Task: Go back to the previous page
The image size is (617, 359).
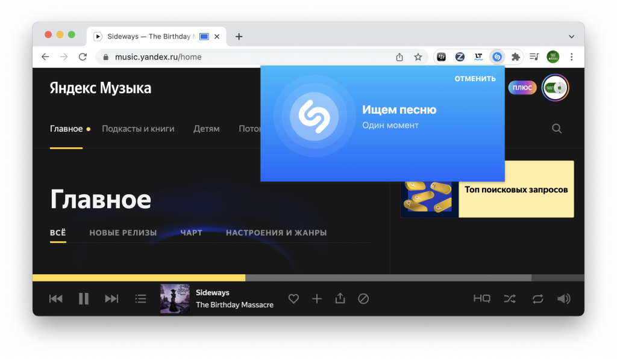Action: (x=45, y=57)
